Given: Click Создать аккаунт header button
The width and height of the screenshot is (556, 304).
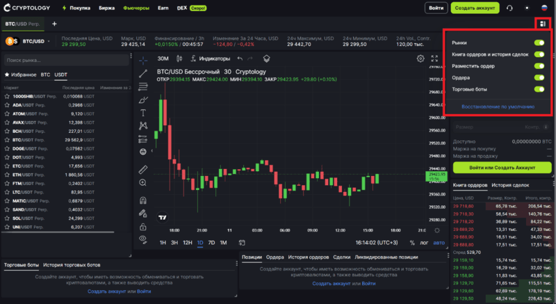Looking at the screenshot, I should [x=475, y=8].
